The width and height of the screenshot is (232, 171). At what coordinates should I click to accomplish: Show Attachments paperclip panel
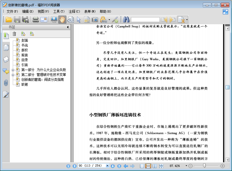6,83
